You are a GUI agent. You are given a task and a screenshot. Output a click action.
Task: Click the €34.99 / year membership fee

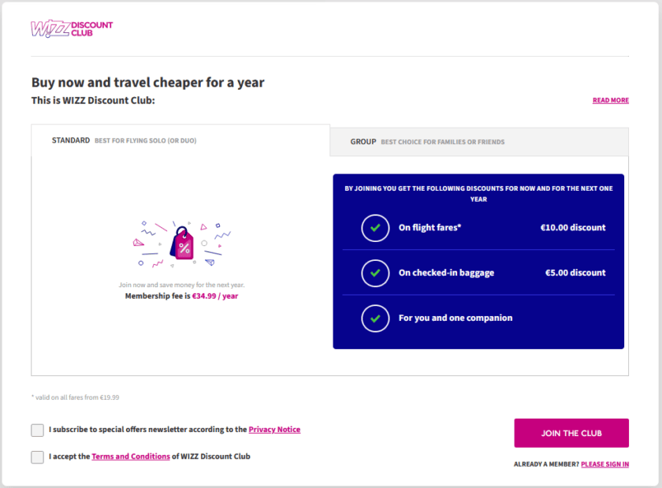coord(215,296)
